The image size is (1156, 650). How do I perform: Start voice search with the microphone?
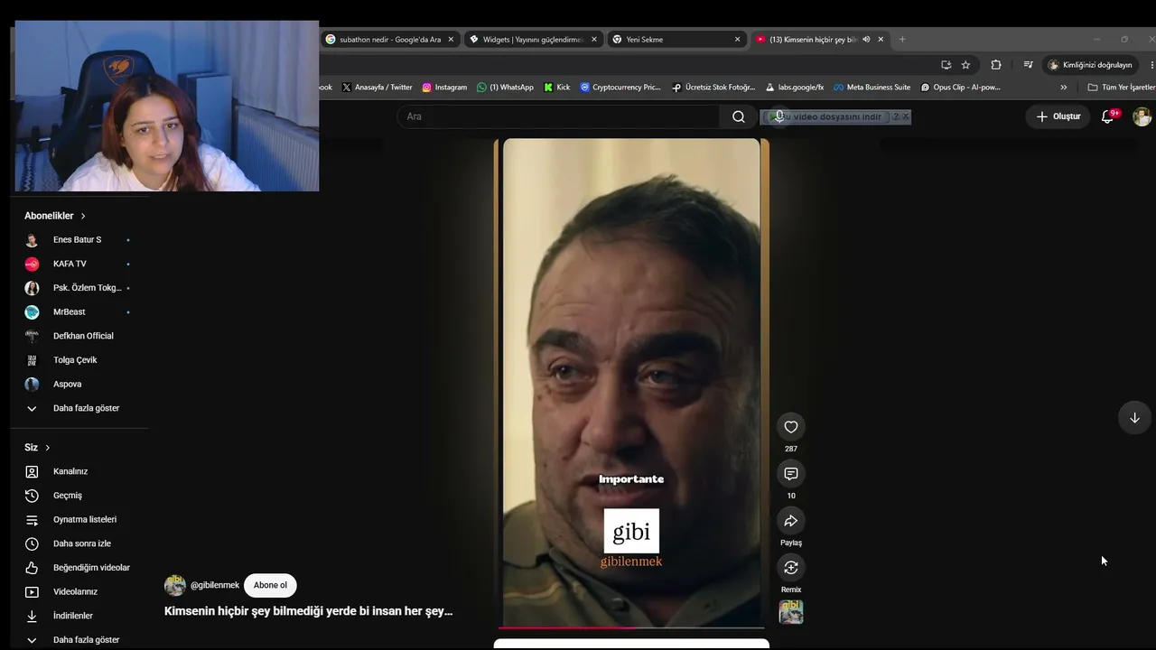tap(778, 116)
